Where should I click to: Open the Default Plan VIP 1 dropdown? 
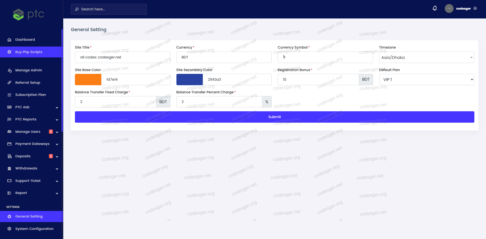click(426, 80)
